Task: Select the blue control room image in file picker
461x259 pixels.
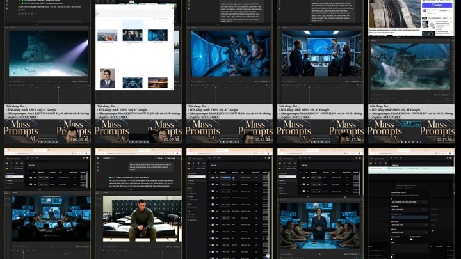Action: click(158, 35)
